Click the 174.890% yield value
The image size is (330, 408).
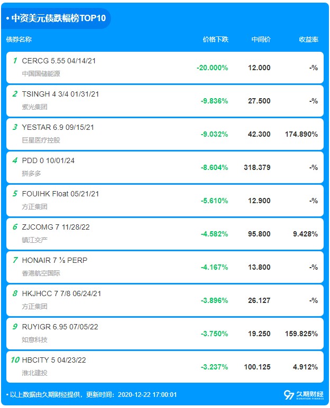click(301, 134)
